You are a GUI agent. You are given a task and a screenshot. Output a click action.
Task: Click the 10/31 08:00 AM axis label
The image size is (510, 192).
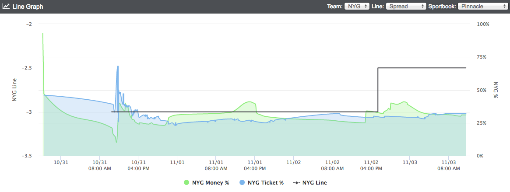99,165
